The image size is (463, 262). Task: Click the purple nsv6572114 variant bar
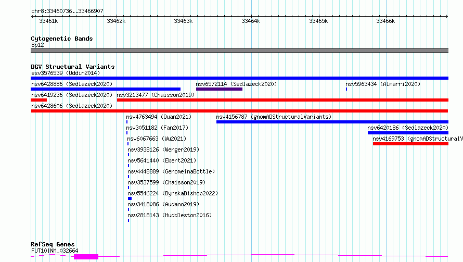(x=219, y=89)
